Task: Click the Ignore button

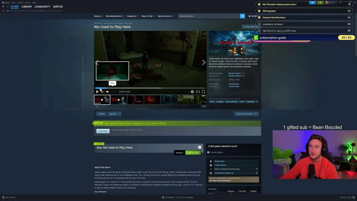Action: tap(113, 114)
